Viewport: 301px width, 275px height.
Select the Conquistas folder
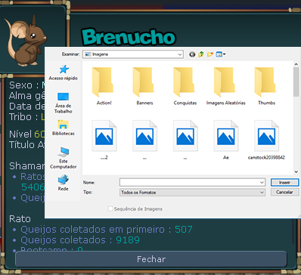pyautogui.click(x=185, y=86)
